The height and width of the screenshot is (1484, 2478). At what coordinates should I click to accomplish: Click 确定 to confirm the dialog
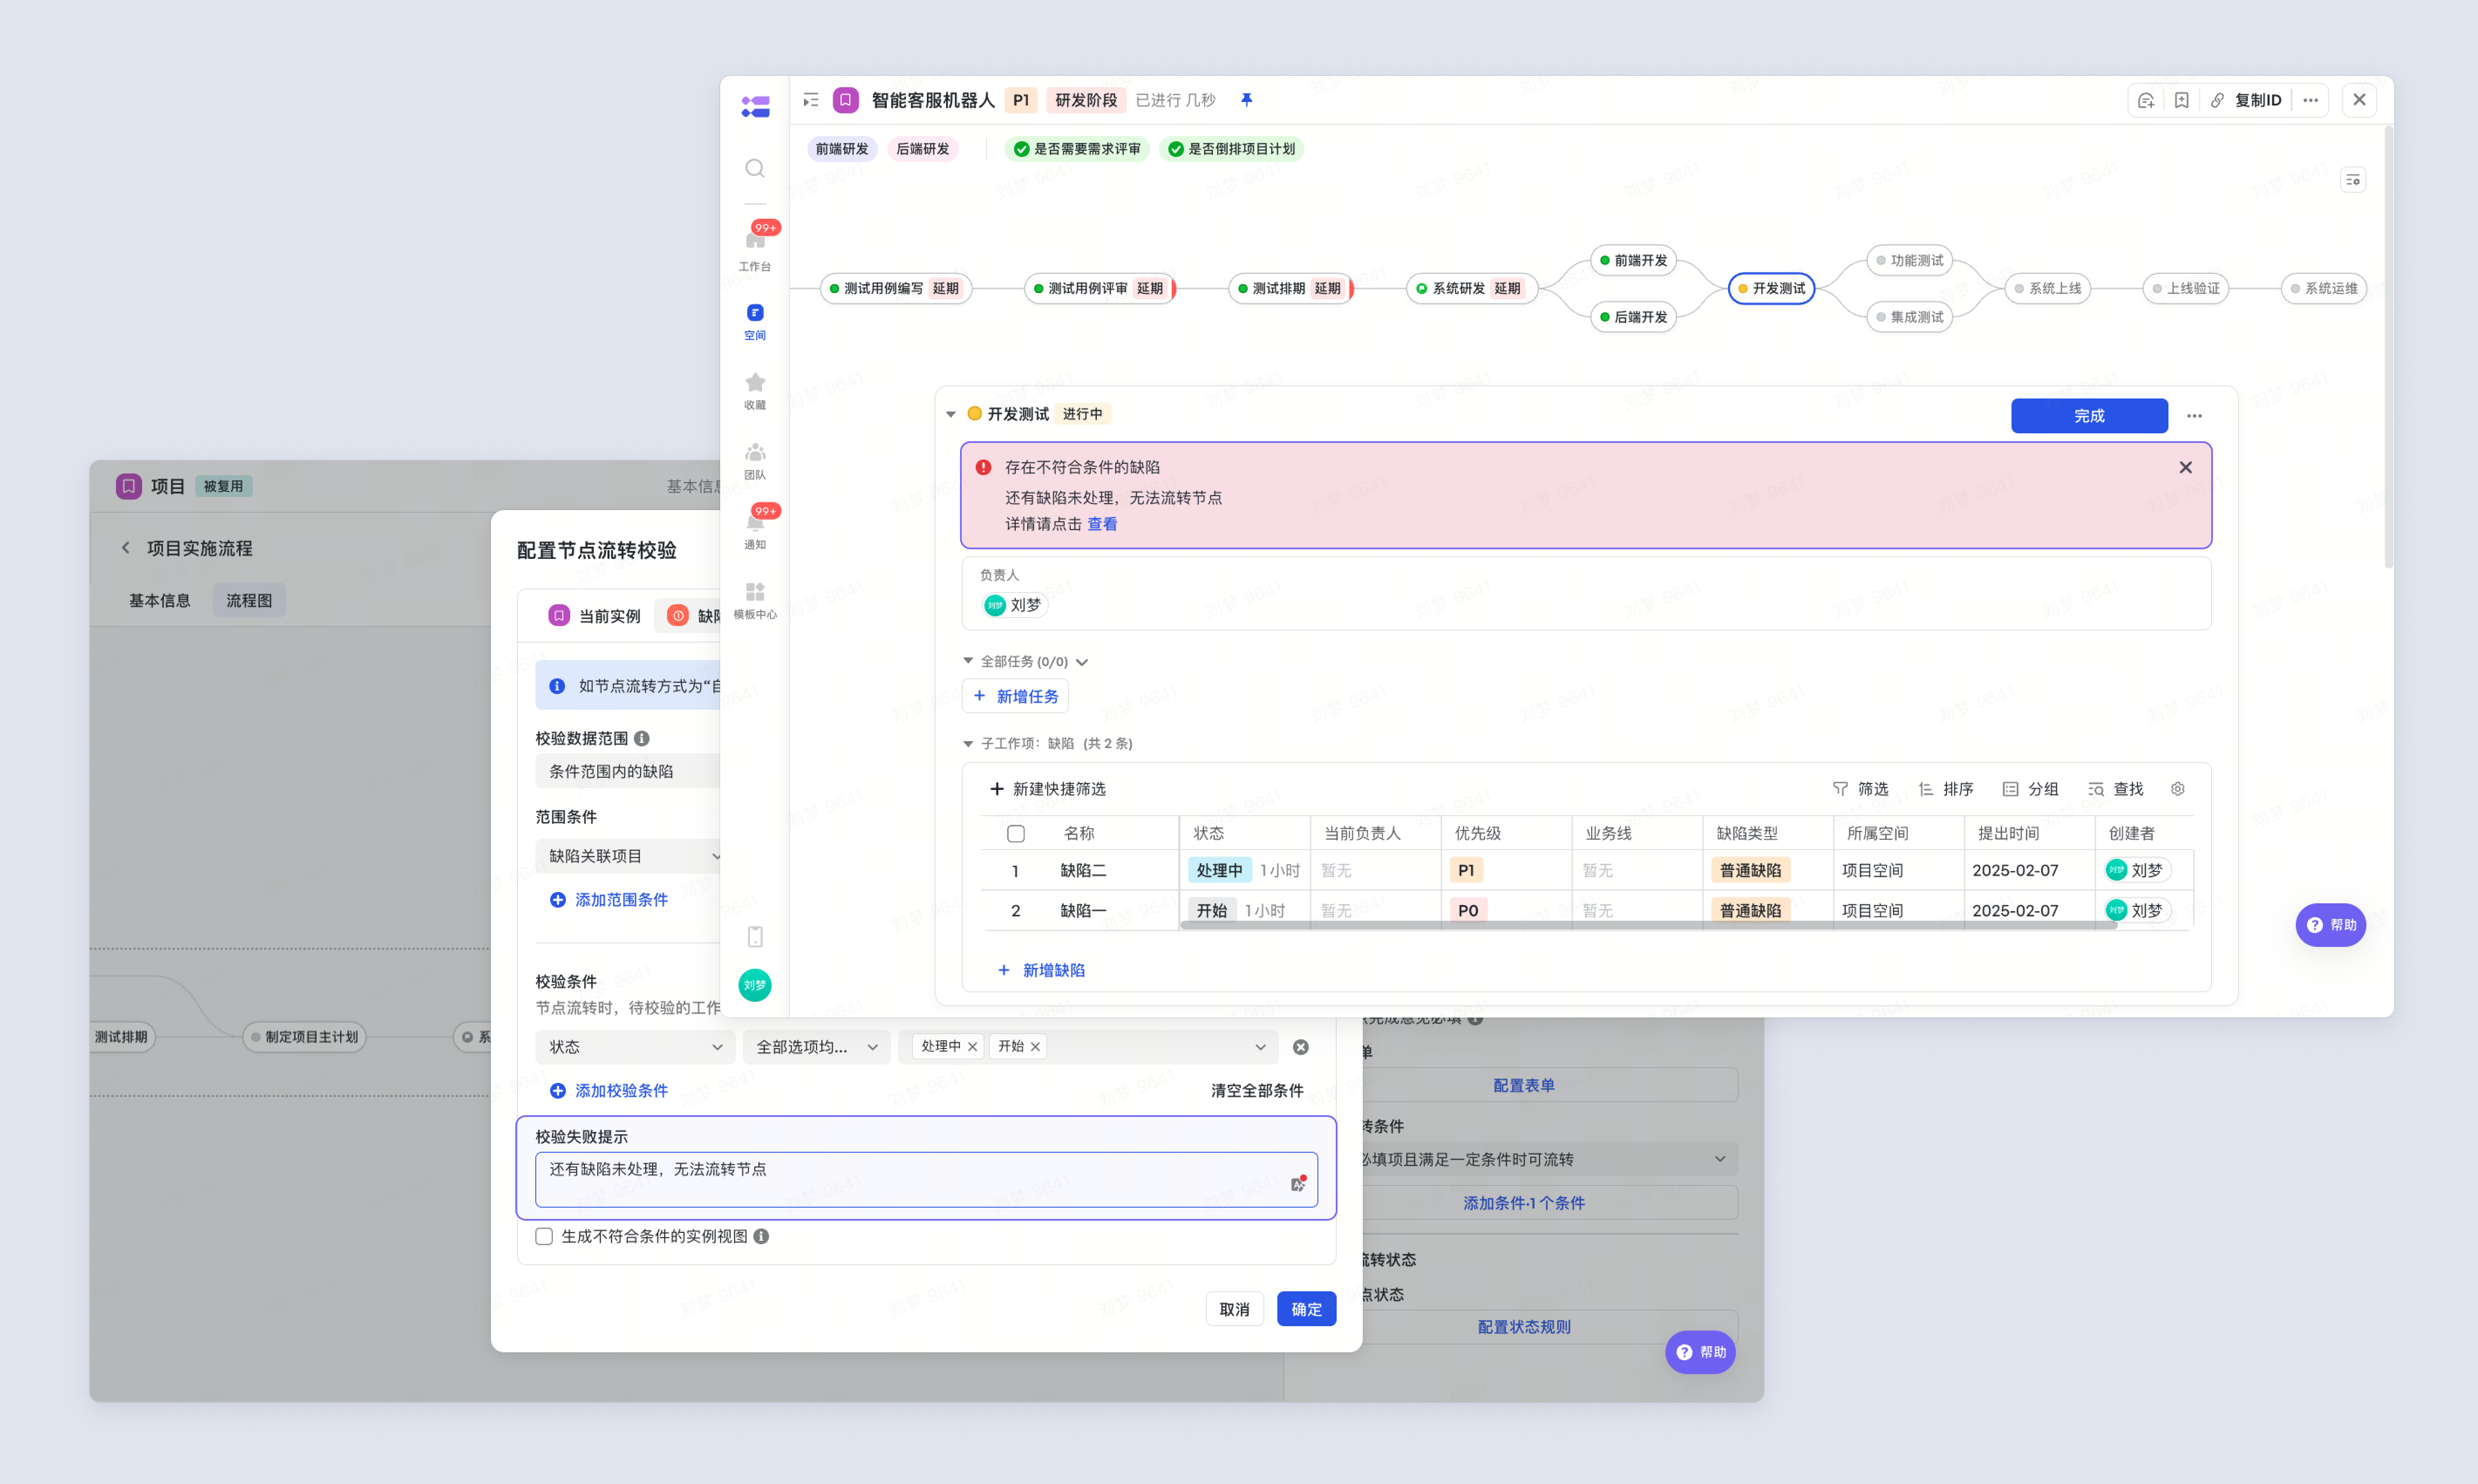pos(1306,1309)
